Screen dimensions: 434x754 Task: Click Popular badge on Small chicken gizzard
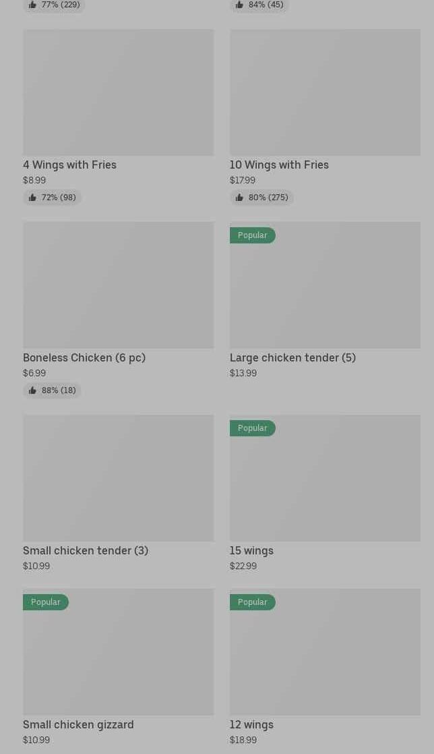[x=45, y=602]
